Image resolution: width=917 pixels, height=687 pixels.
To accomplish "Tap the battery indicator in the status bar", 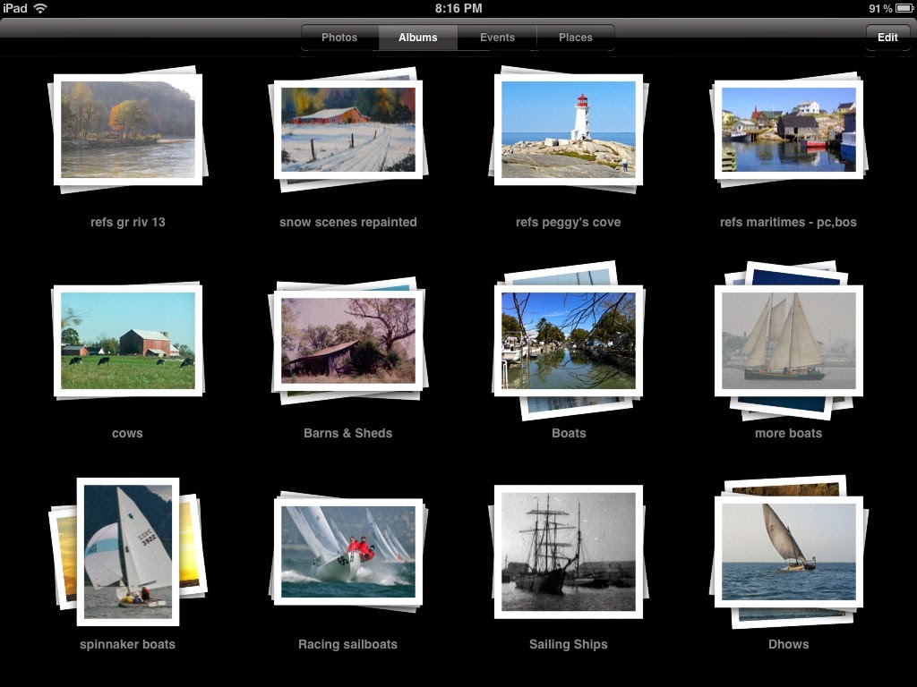I will click(x=896, y=7).
